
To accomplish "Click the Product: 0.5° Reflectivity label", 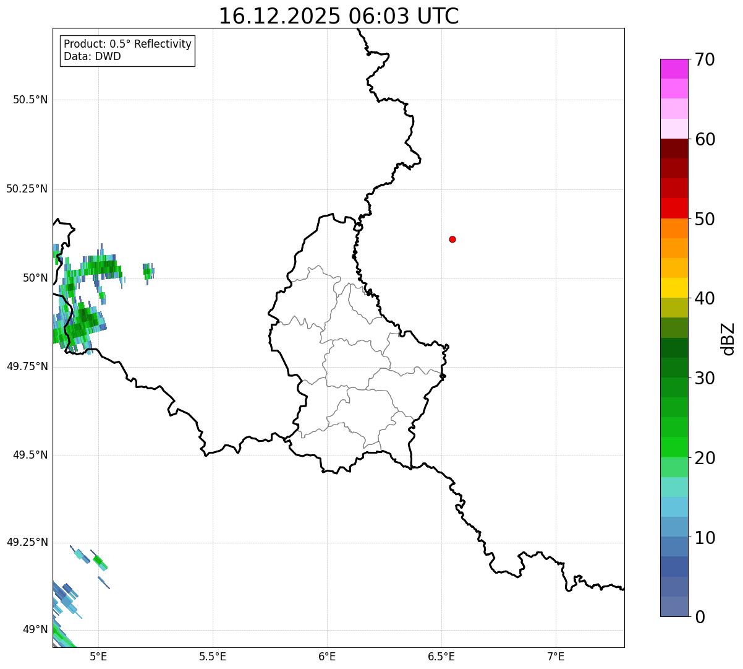I will coord(127,45).
